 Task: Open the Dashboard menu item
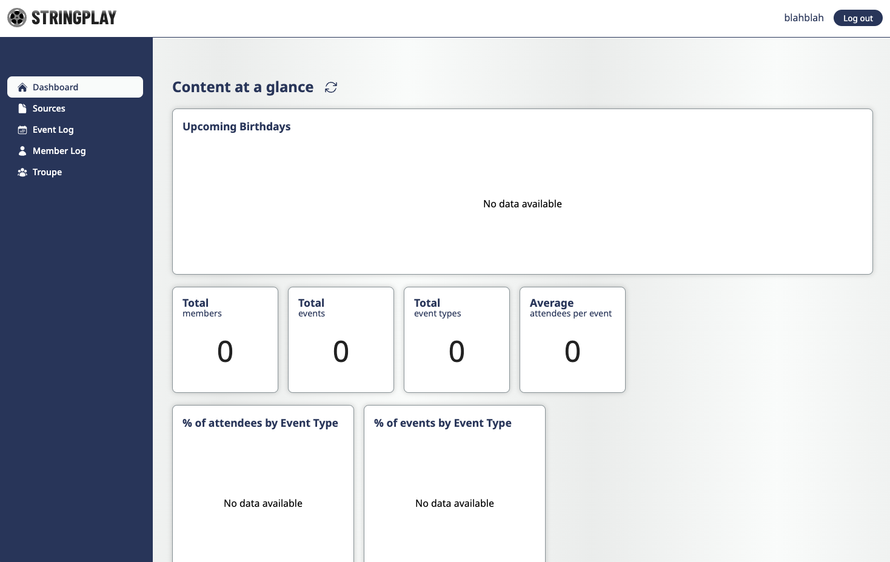(x=55, y=87)
